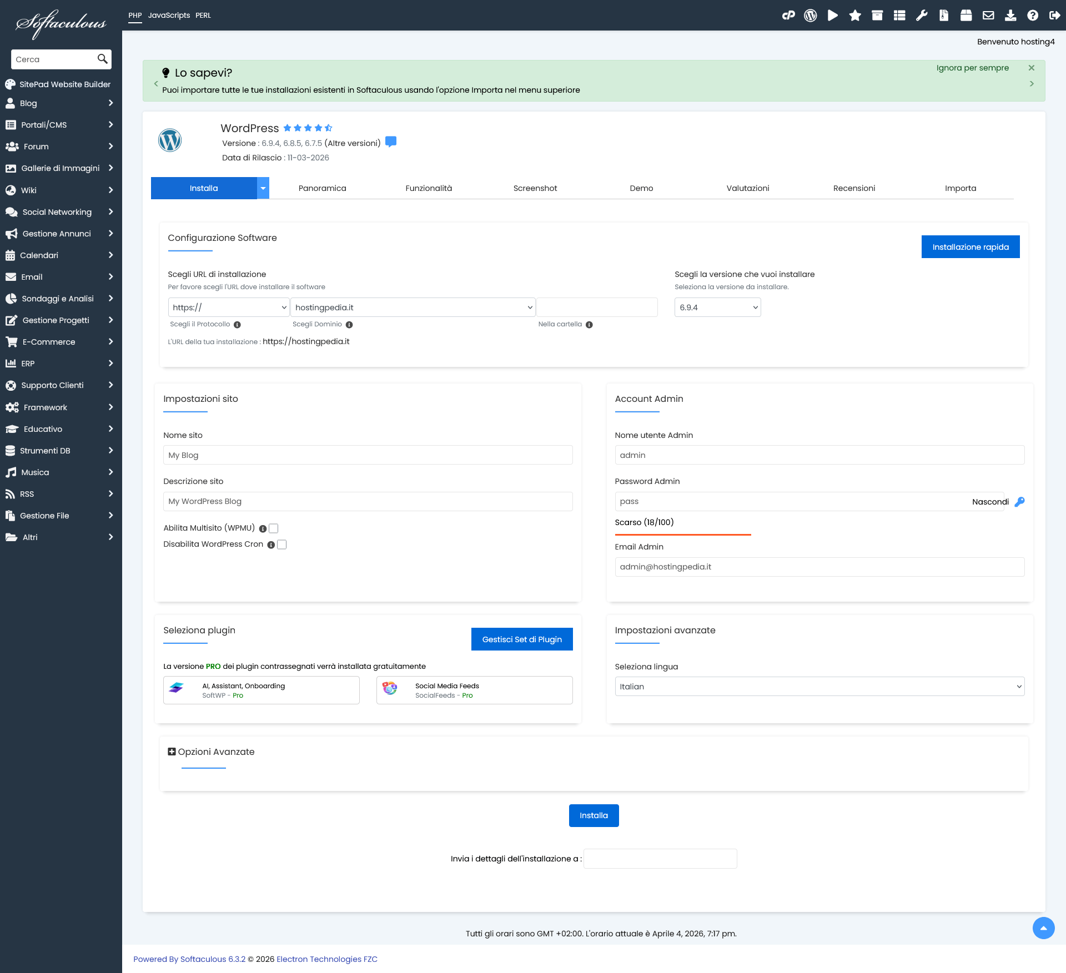Image resolution: width=1066 pixels, height=973 pixels.
Task: Click the bottom Installa button
Action: [x=594, y=815]
